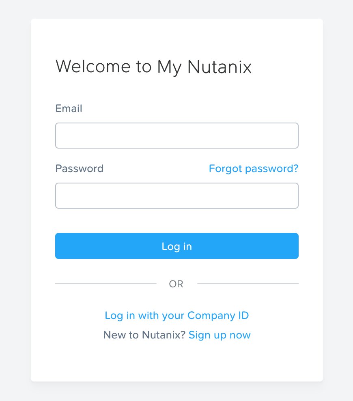Screen dimensions: 353x401
Task: Click the divider line right of OR
Action: click(248, 284)
